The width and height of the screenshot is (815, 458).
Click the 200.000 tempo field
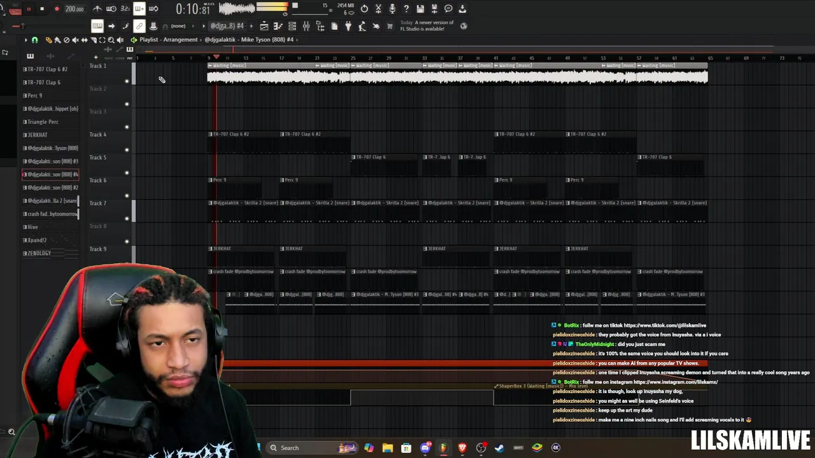tap(74, 9)
